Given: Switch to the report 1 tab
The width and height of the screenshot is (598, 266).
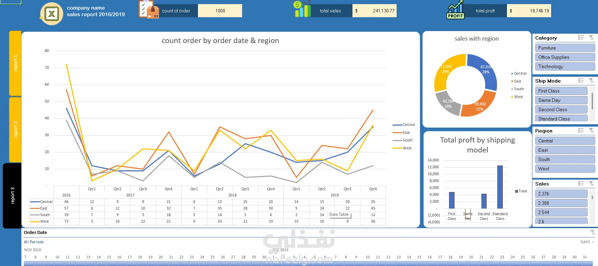Looking at the screenshot, I should pyautogui.click(x=15, y=63).
